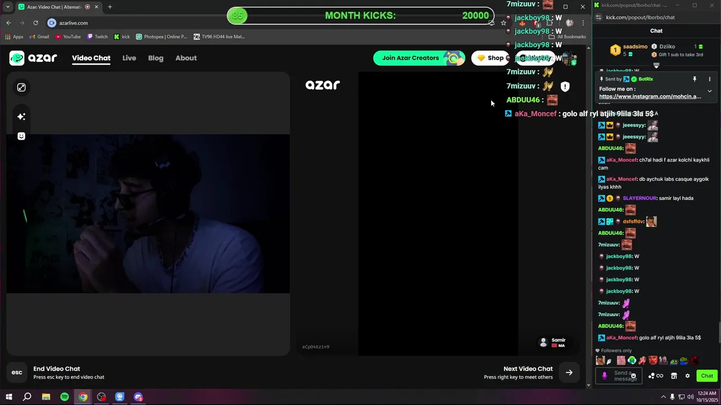Open the taskbar clock and date
The height and width of the screenshot is (405, 721).
(x=707, y=397)
